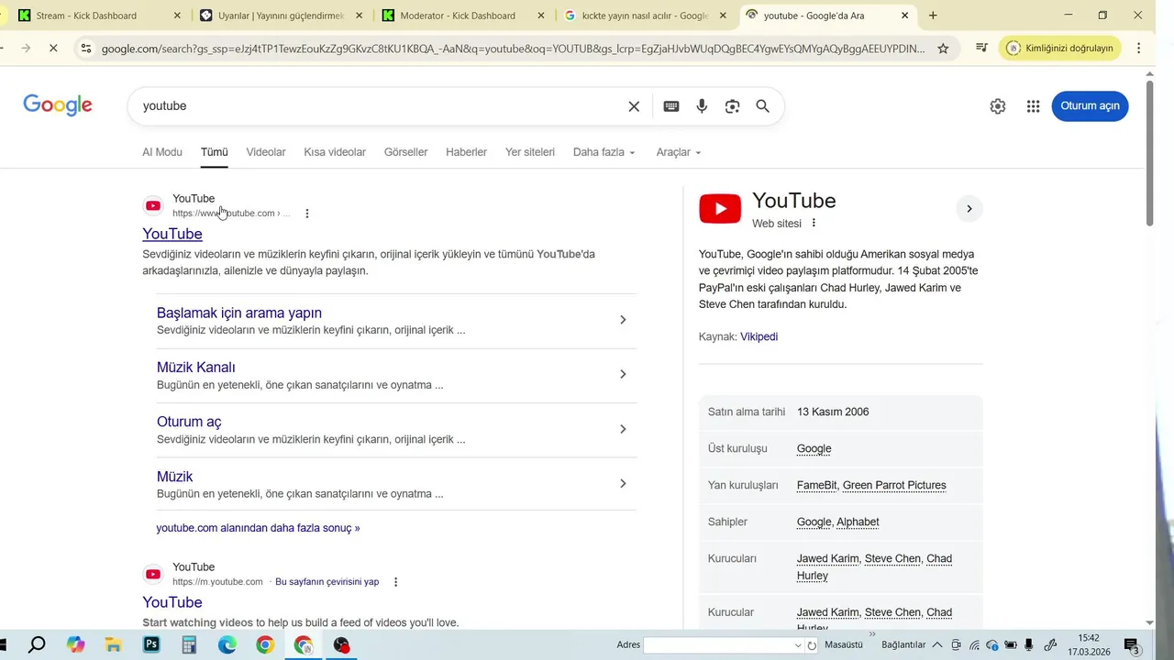This screenshot has width=1174, height=660.
Task: View site information icon in address bar
Action: tap(85, 49)
